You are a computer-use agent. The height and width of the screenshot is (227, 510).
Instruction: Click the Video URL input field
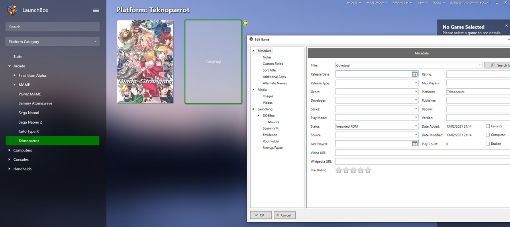[422, 153]
